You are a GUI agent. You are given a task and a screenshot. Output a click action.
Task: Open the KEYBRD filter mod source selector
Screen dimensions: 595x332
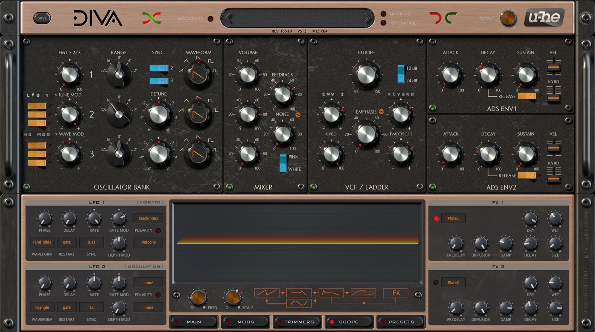point(401,94)
